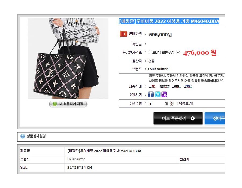Click the five-star rating badge
This screenshot has height=188, width=242.
point(165,86)
